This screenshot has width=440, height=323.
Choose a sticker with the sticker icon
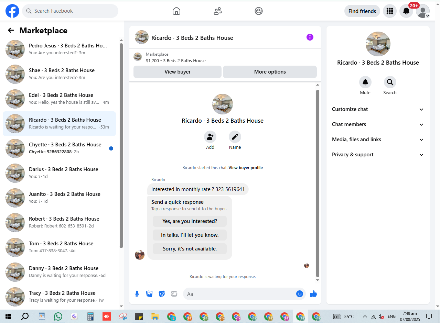[162, 294]
